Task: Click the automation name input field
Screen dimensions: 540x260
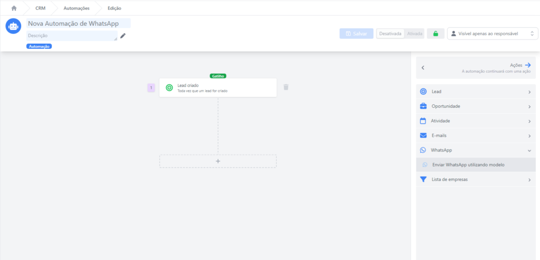Action: pos(79,24)
